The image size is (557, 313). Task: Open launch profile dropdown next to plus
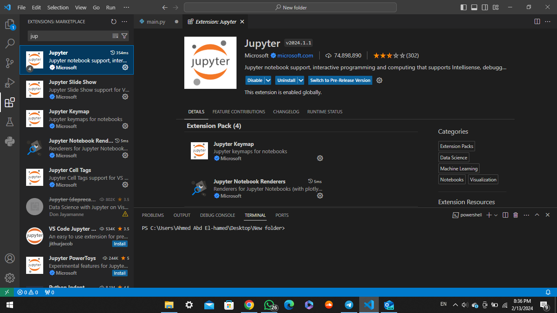tap(496, 215)
